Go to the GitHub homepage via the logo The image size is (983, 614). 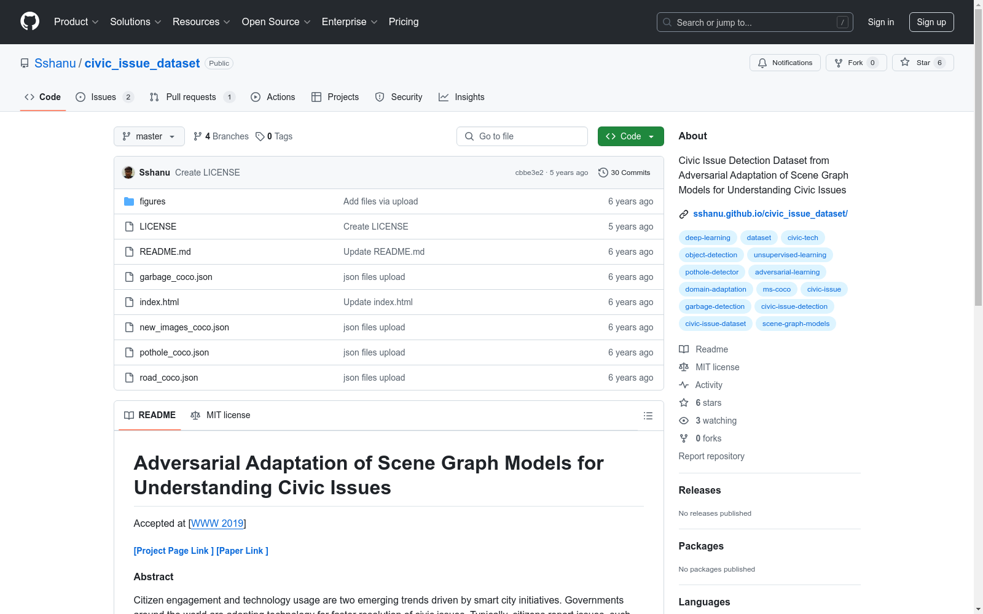pyautogui.click(x=29, y=21)
